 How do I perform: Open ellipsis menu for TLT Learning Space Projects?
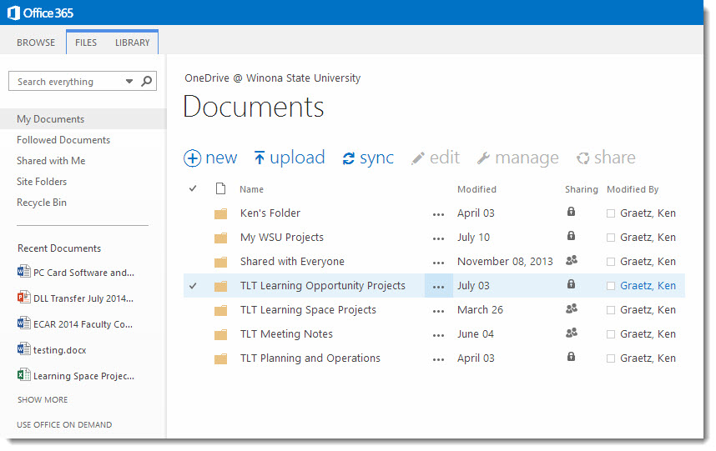[438, 310]
